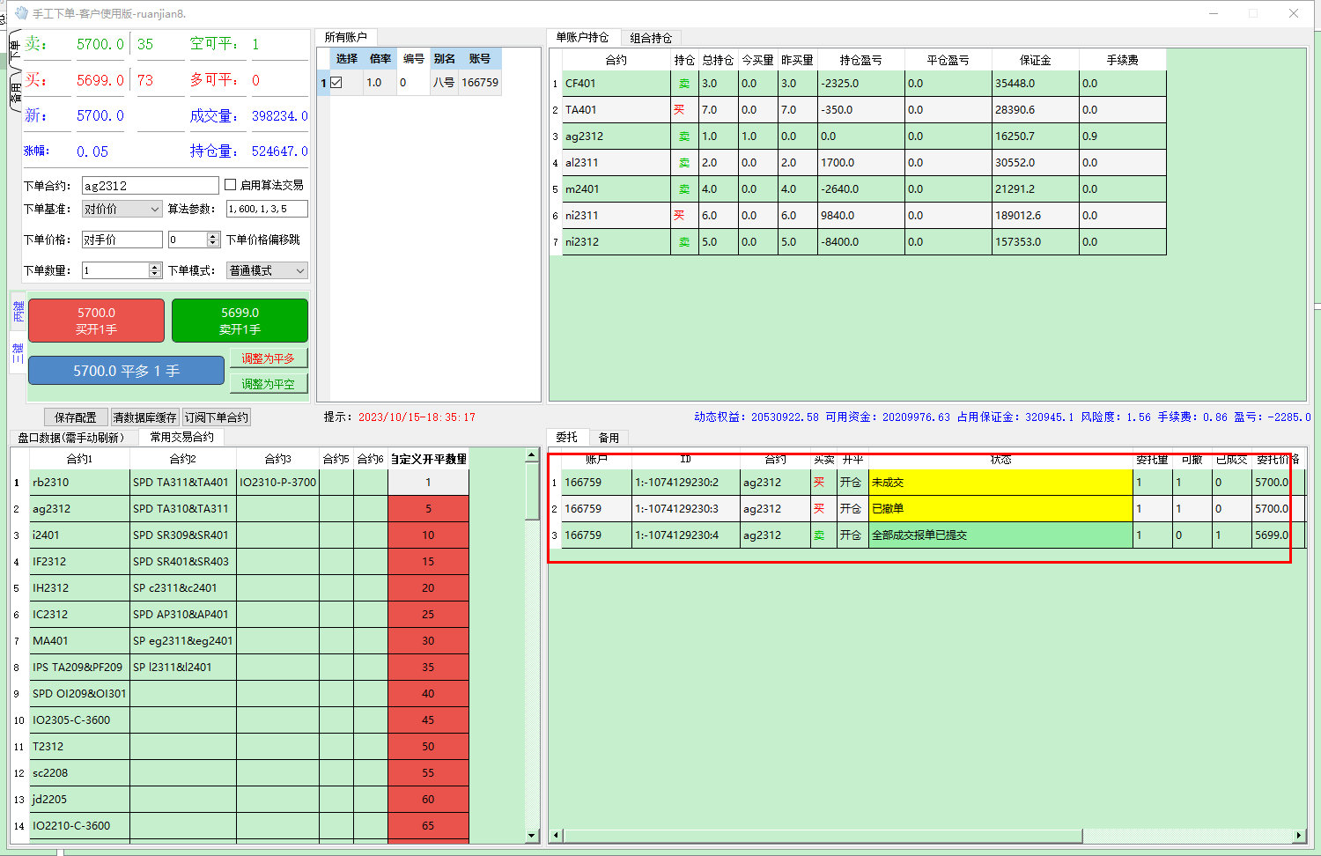1321x856 pixels.
Task: Click the orders table horizontal scrollbar thumb
Action: [x=823, y=835]
